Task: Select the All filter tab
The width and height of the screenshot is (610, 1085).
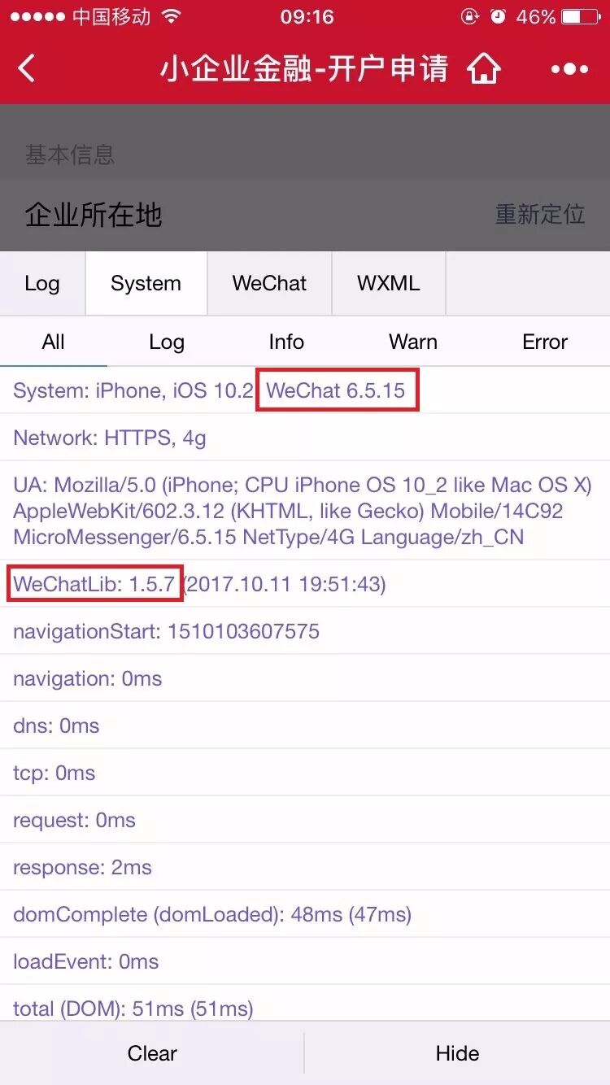Action: point(53,342)
